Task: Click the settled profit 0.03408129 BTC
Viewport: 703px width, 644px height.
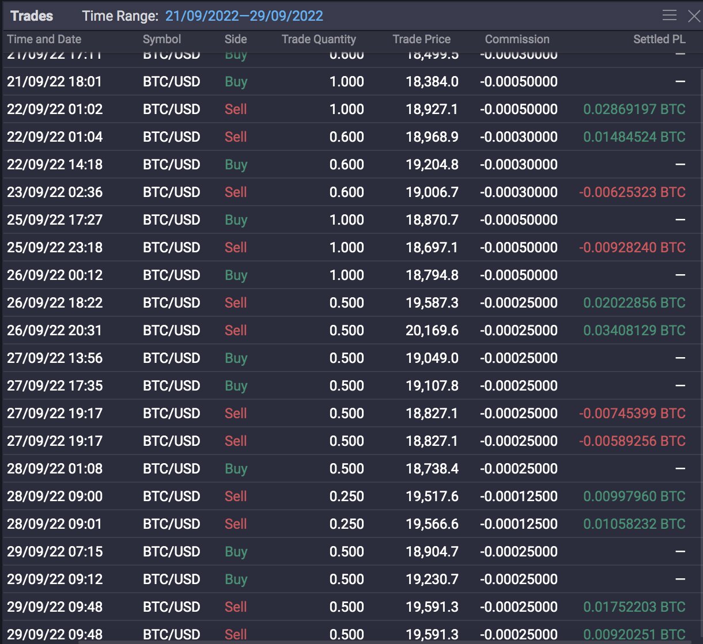Action: [x=634, y=330]
